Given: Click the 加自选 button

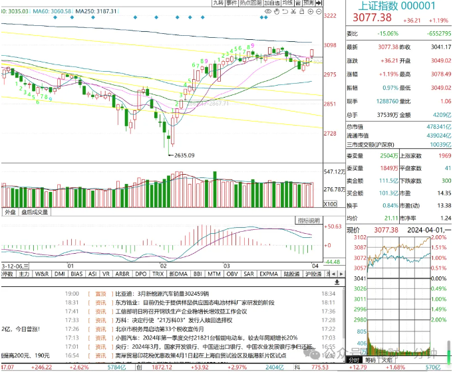Looking at the screenshot, I should pos(272,3).
